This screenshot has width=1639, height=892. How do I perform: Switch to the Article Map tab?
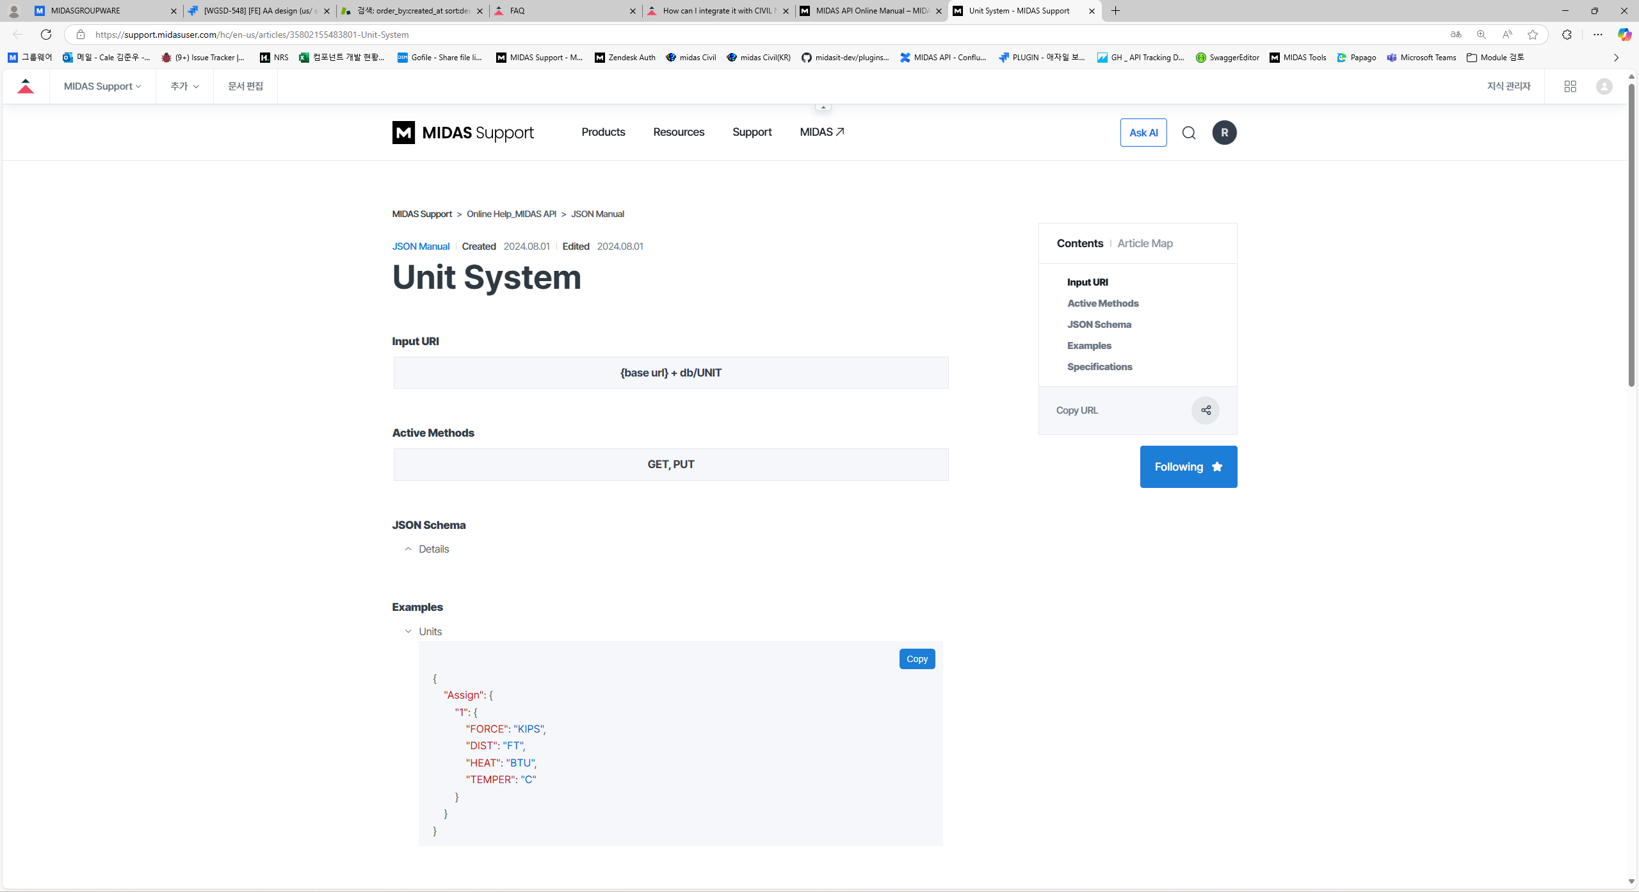(1145, 243)
